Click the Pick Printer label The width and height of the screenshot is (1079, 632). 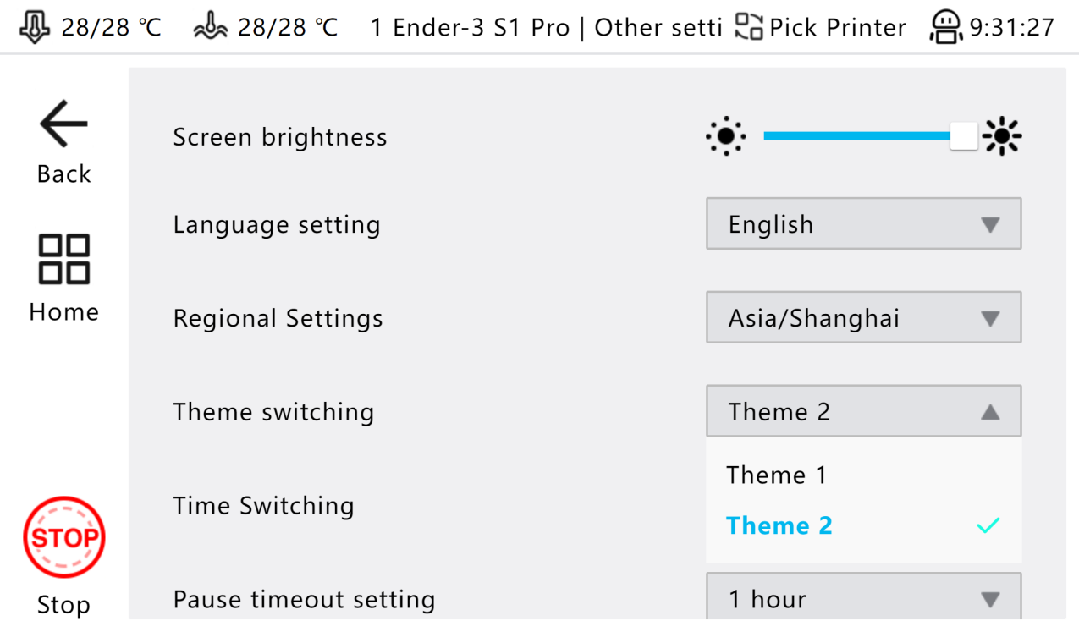[837, 27]
